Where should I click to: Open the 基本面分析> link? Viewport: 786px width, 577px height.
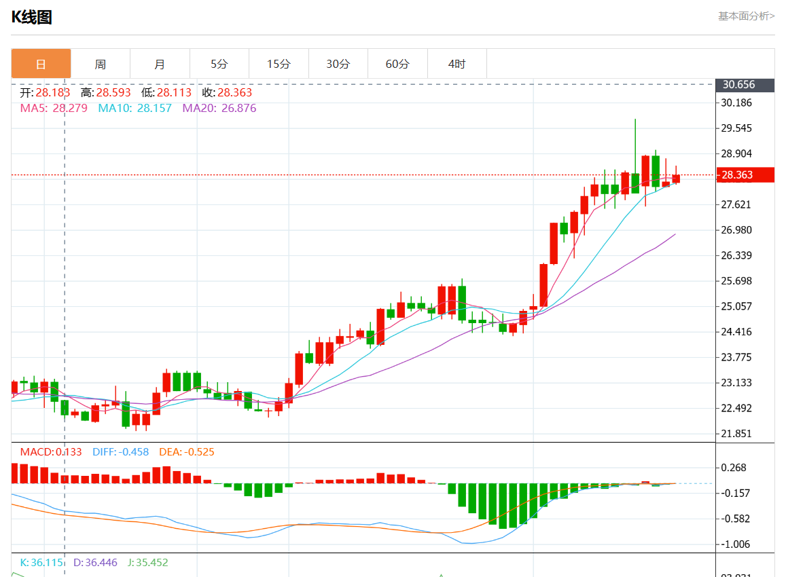[747, 16]
